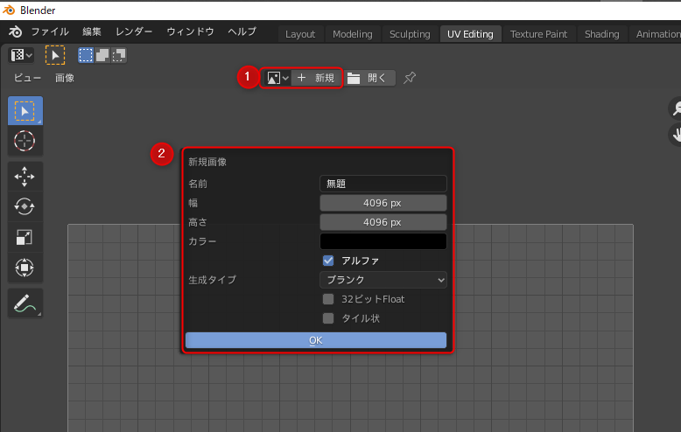Select the Select Box tool

(x=25, y=111)
